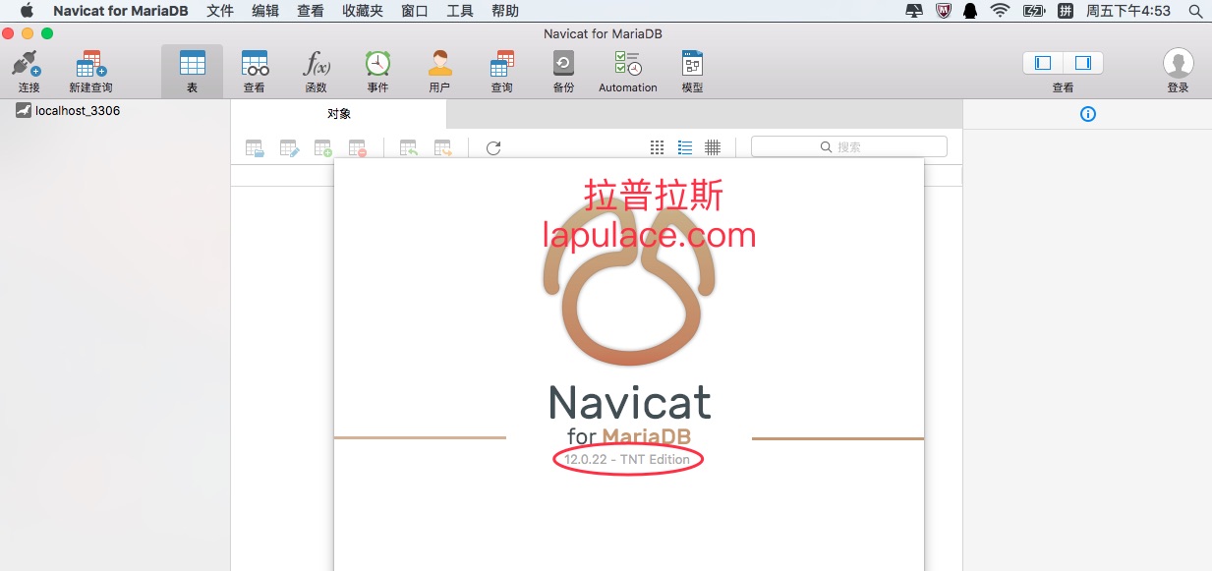1212x571 pixels.
Task: Open the 备份 (Backup) toolbar icon
Action: (x=563, y=65)
